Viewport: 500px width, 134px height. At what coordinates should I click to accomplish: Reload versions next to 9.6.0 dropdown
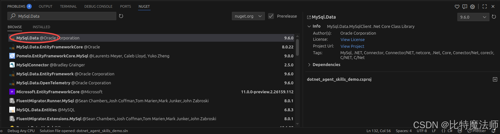(494, 17)
